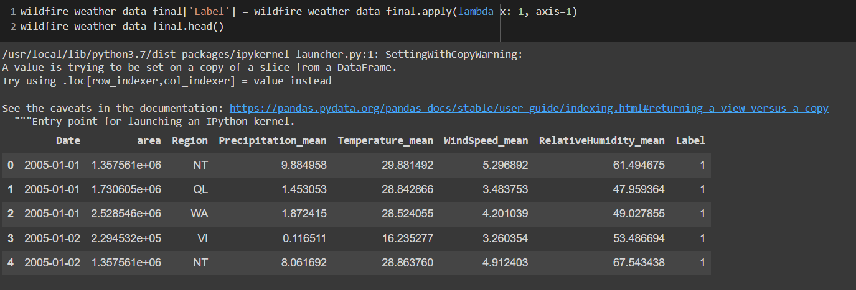Click row index 0 in the table

(10, 165)
